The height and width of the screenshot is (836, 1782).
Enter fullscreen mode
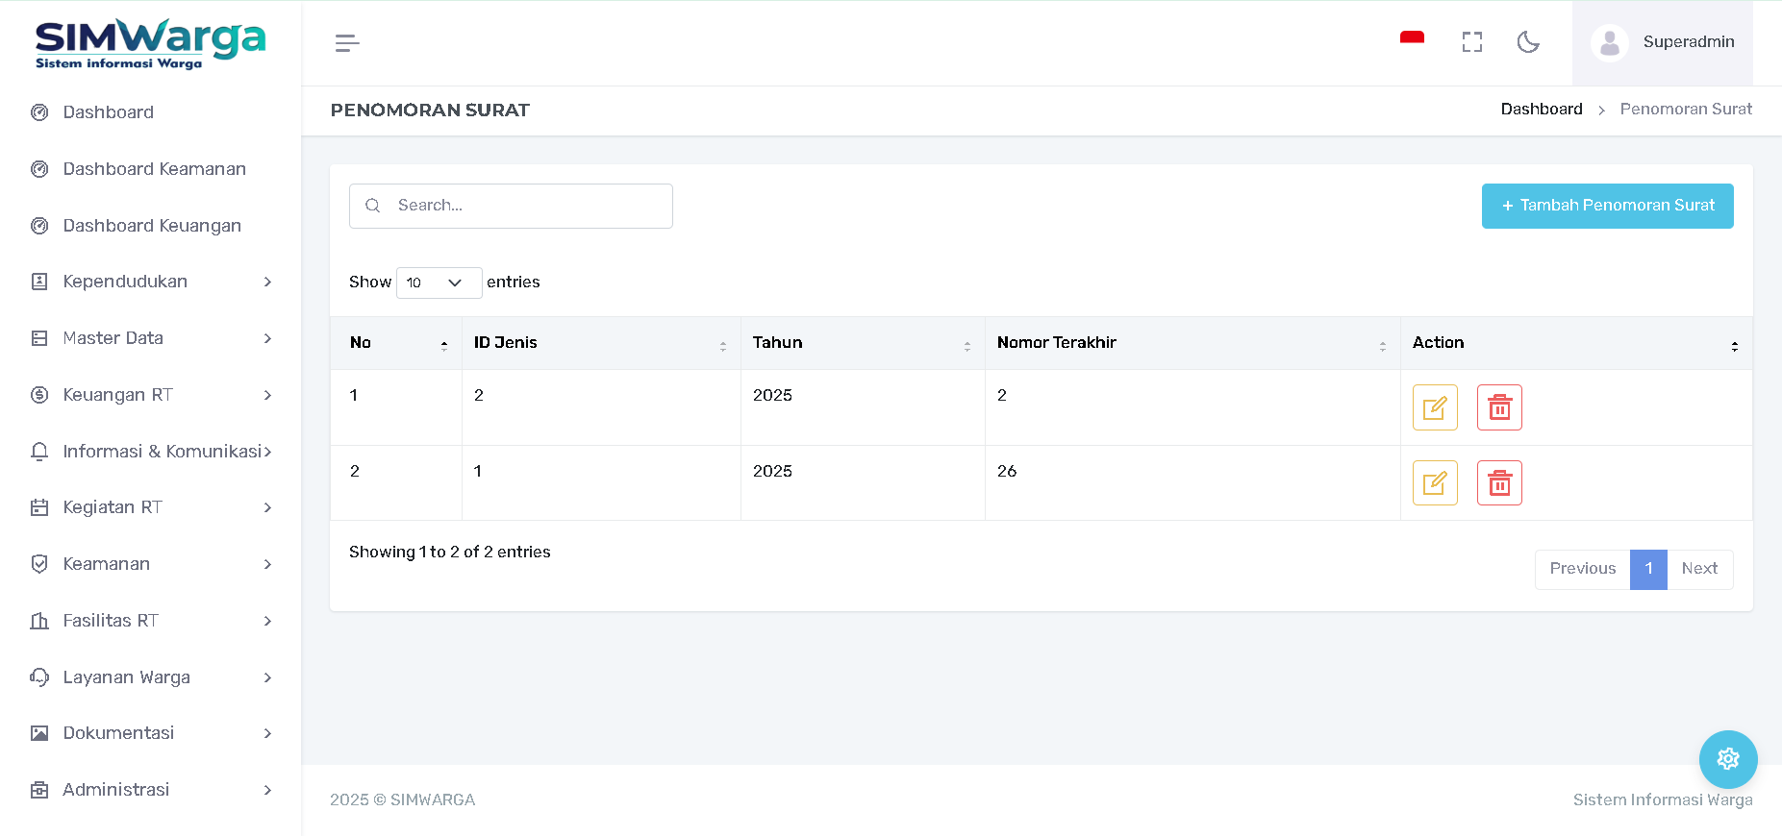pos(1471,42)
